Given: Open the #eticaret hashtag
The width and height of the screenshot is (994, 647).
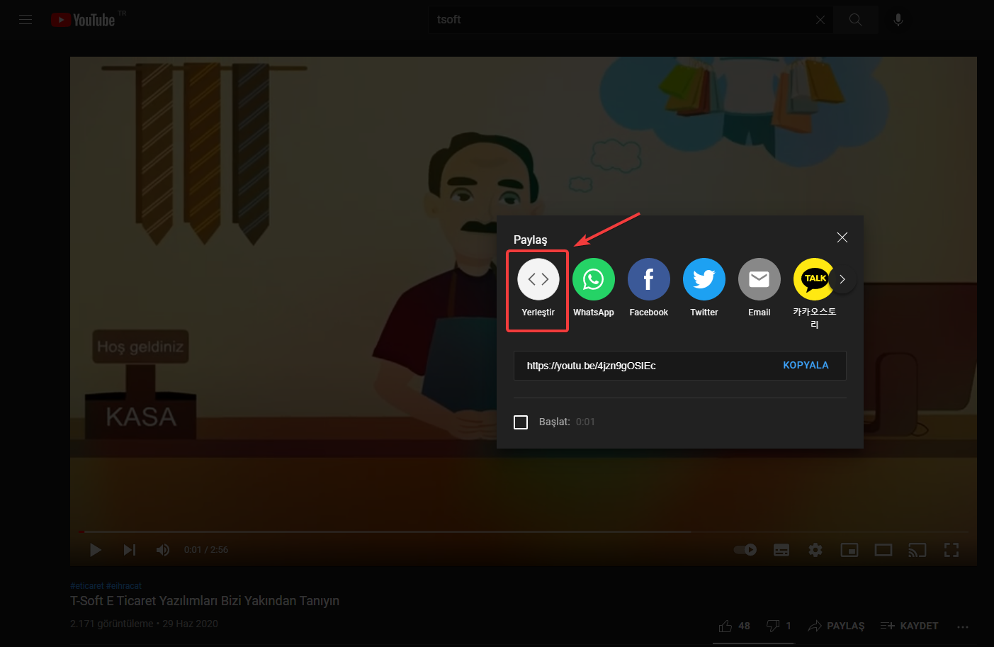Looking at the screenshot, I should pos(87,586).
